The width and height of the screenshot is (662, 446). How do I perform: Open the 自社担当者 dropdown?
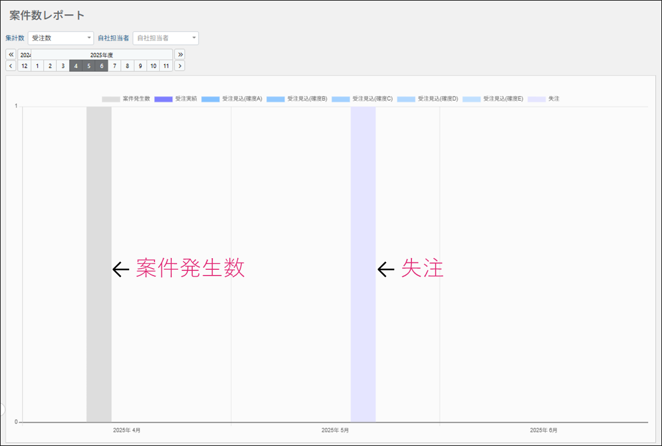point(165,38)
